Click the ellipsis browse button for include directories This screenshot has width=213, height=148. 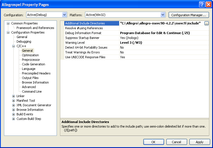tap(206, 23)
